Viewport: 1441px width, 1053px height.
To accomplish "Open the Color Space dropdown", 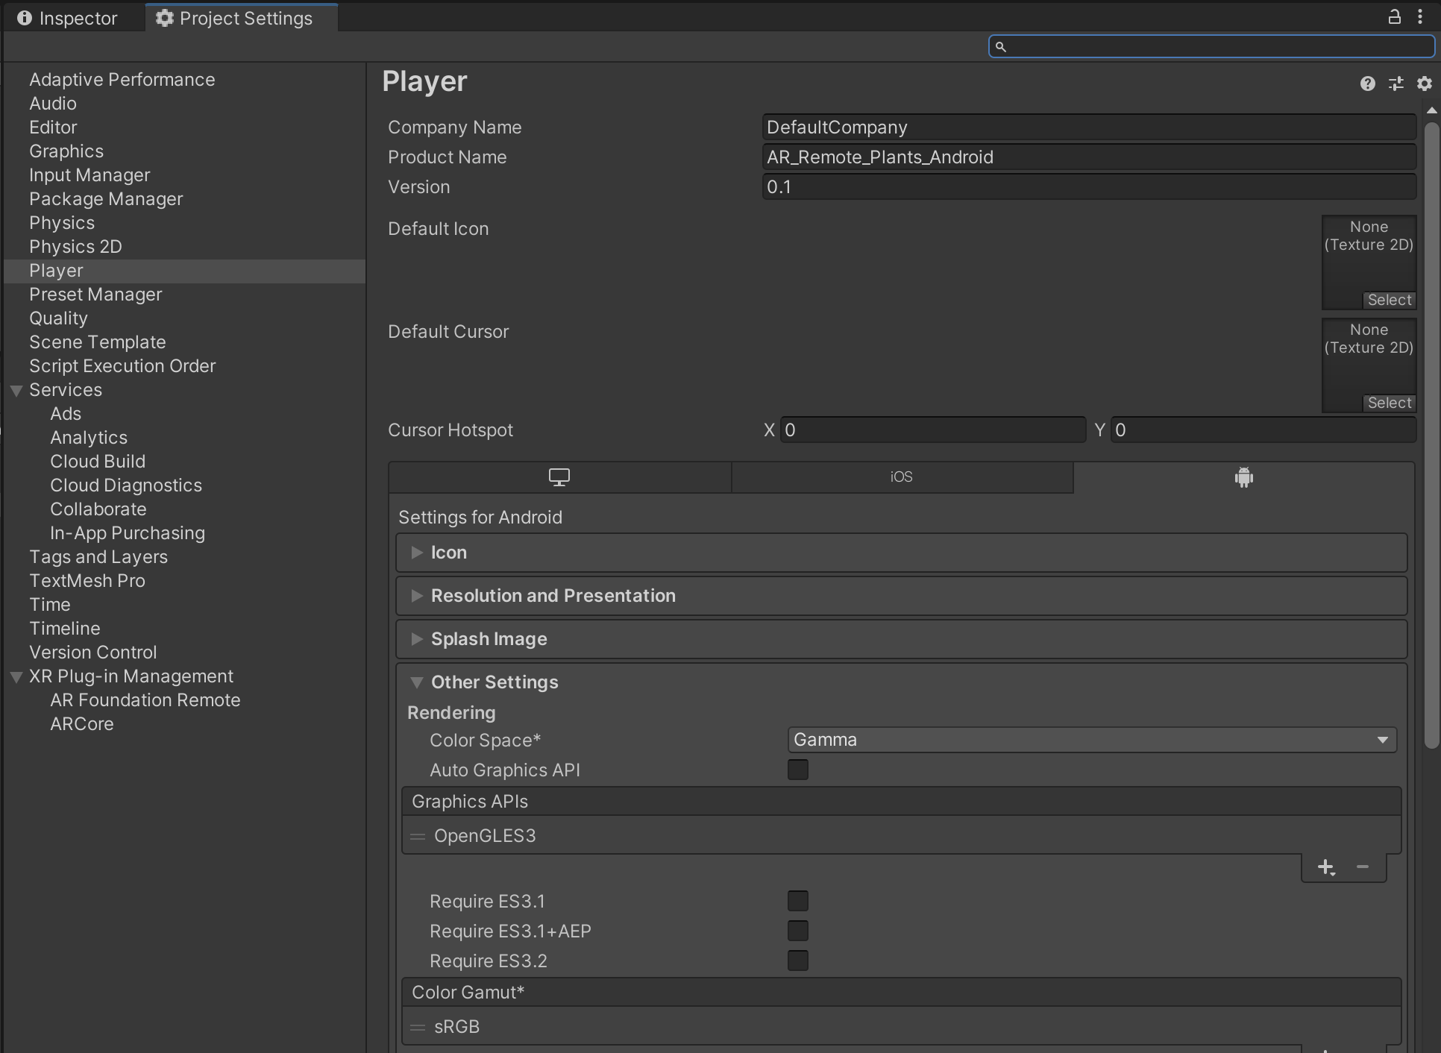I will point(1092,740).
